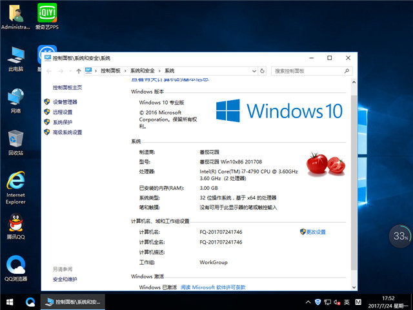Image resolution: width=413 pixels, height=310 pixels.
Task: Open Recycle Bin (回收站) icon
Action: [15, 143]
